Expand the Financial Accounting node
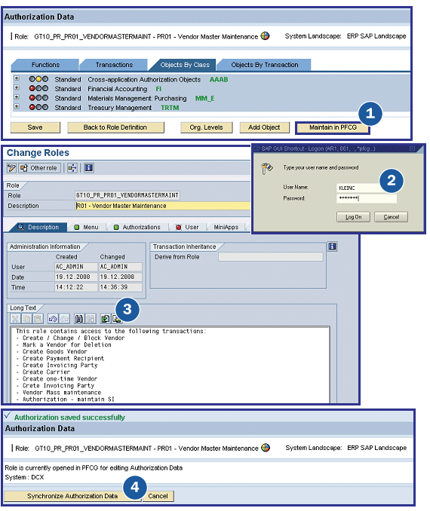Viewport: 430px width, 511px height. pyautogui.click(x=17, y=87)
